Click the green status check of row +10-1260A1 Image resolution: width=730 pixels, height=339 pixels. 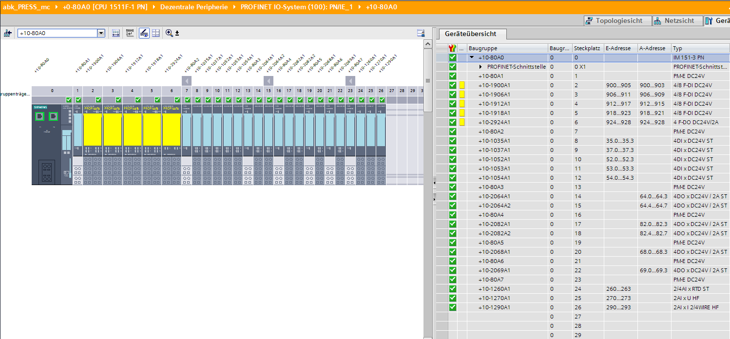[x=453, y=289]
